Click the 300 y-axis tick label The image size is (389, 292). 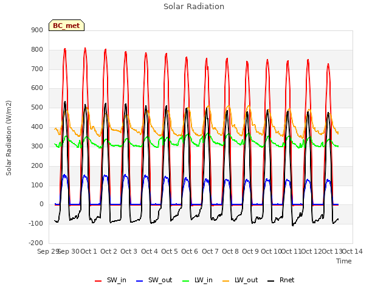pyautogui.click(x=37, y=146)
